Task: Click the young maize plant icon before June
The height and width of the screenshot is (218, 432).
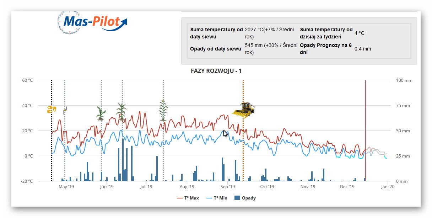Action: [x=101, y=113]
